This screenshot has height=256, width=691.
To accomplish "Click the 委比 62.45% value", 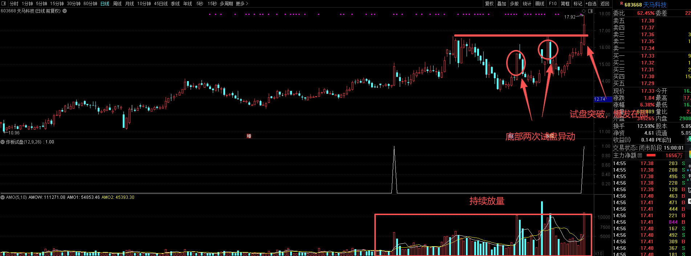I will 646,13.
